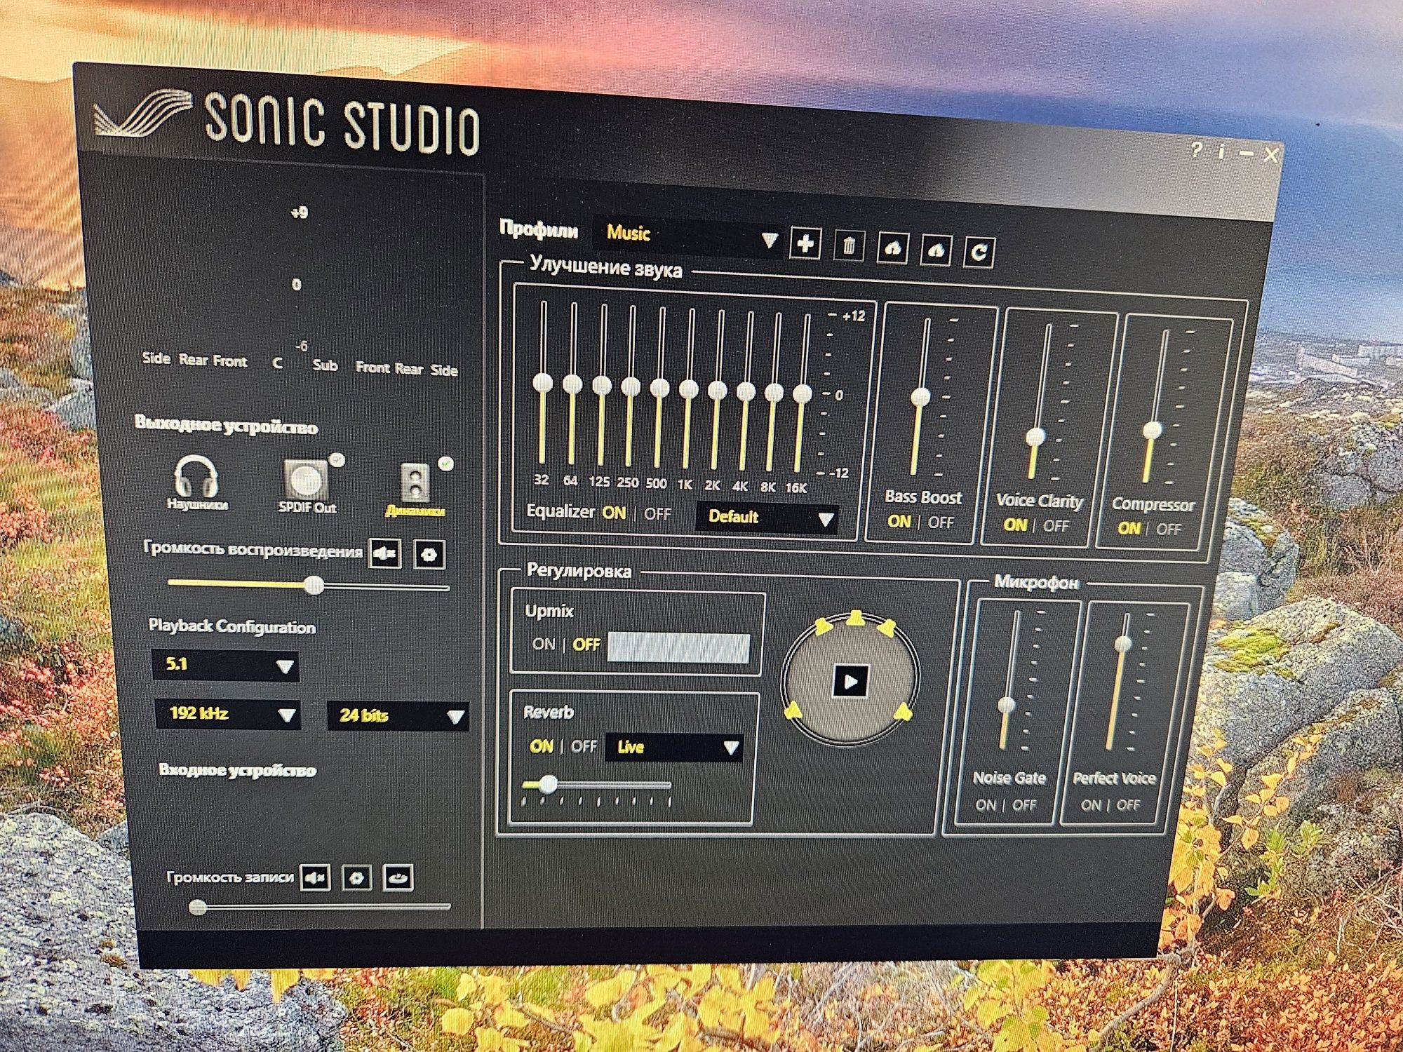Image resolution: width=1403 pixels, height=1052 pixels.
Task: Set Perfect Voice to OFF
Action: (1128, 805)
